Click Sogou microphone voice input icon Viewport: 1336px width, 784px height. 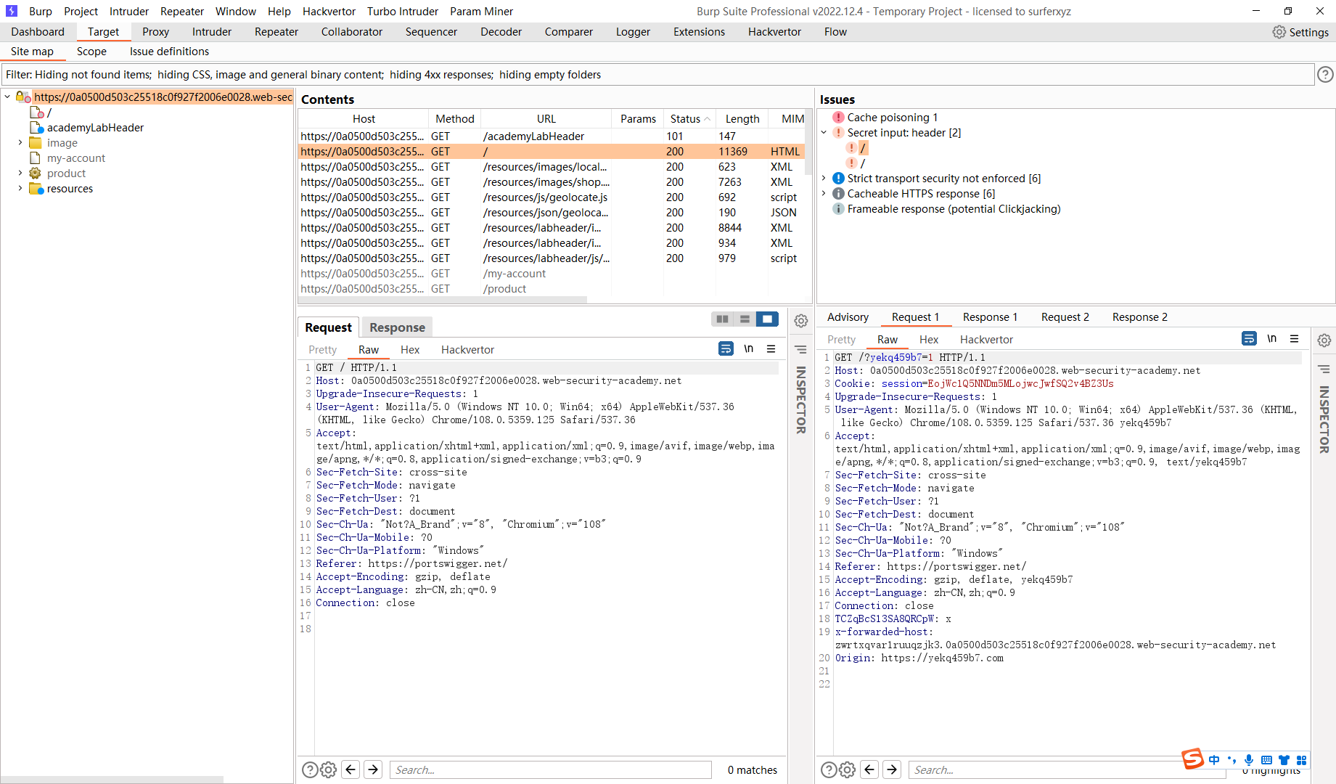[x=1249, y=760]
